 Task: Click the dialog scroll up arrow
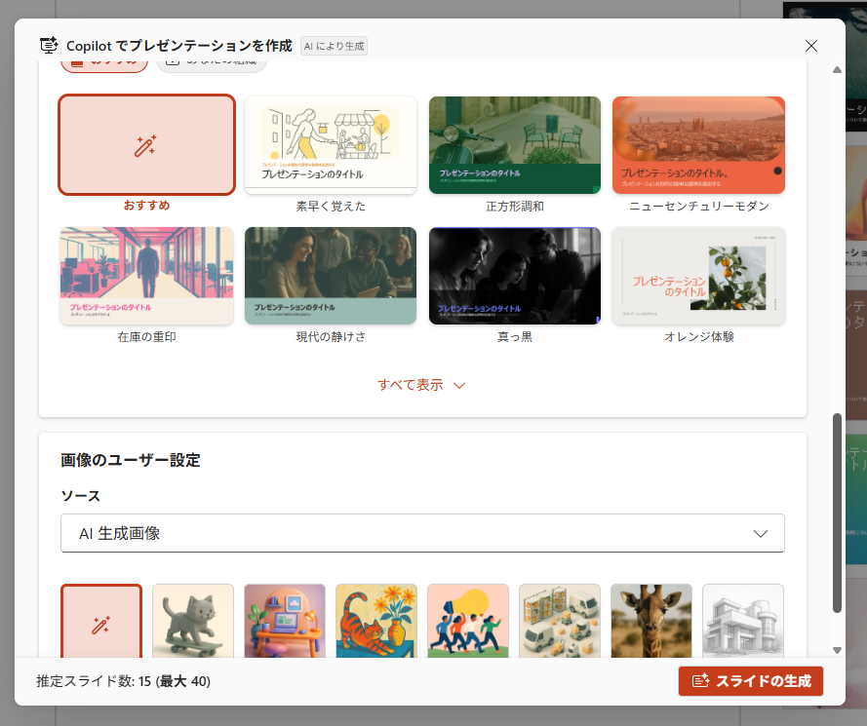click(837, 69)
